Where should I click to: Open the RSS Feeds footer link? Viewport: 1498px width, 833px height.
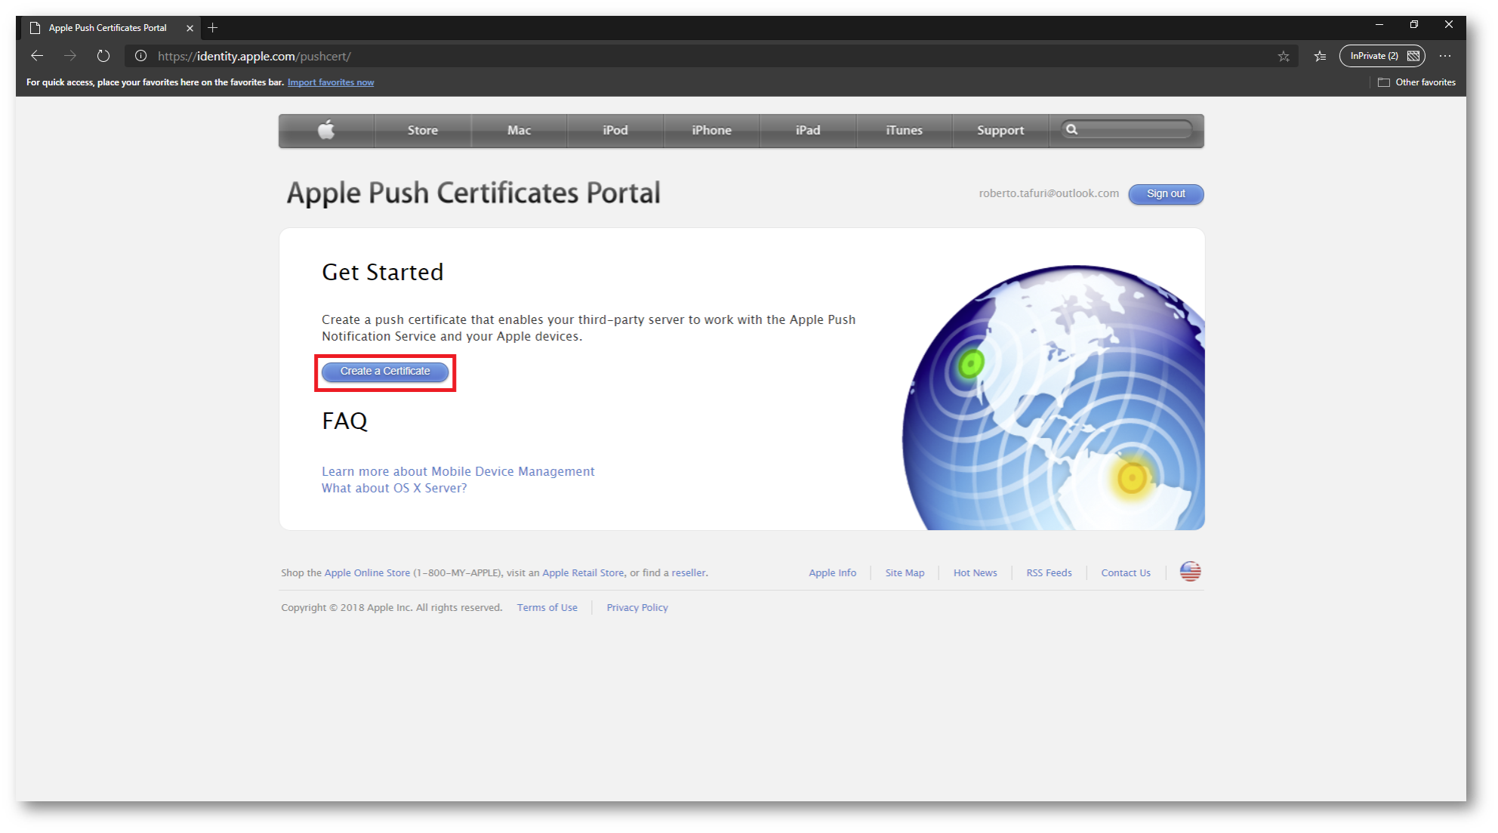click(1049, 573)
